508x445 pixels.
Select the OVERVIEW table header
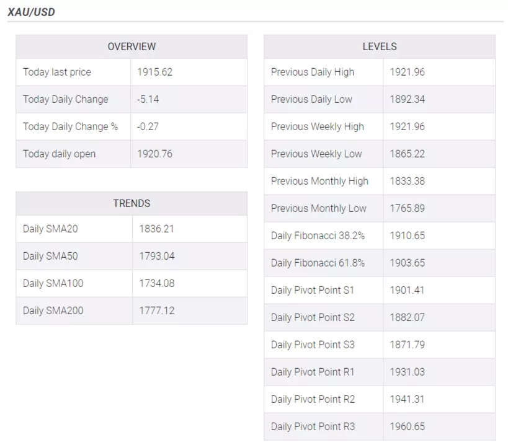point(131,46)
